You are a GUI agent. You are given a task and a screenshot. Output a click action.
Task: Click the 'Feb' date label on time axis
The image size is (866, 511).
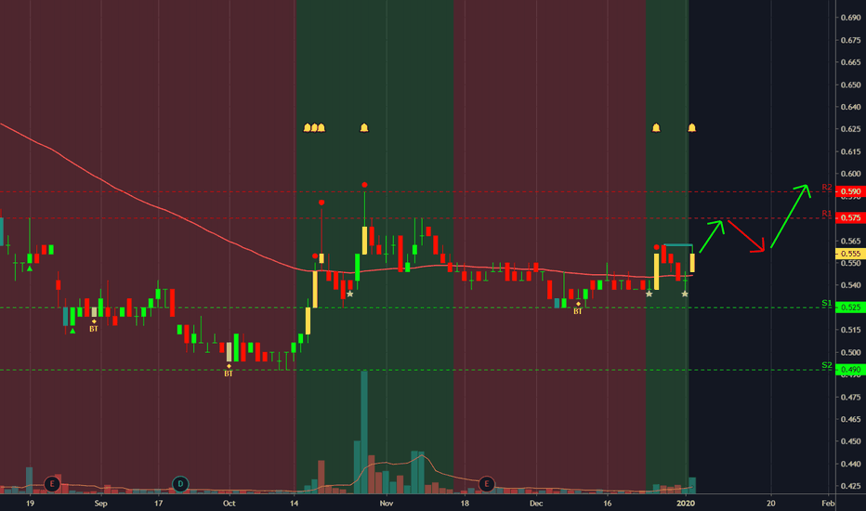click(828, 504)
